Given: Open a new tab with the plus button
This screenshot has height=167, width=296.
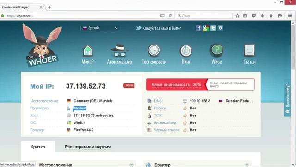Looking at the screenshot, I should coord(49,7).
